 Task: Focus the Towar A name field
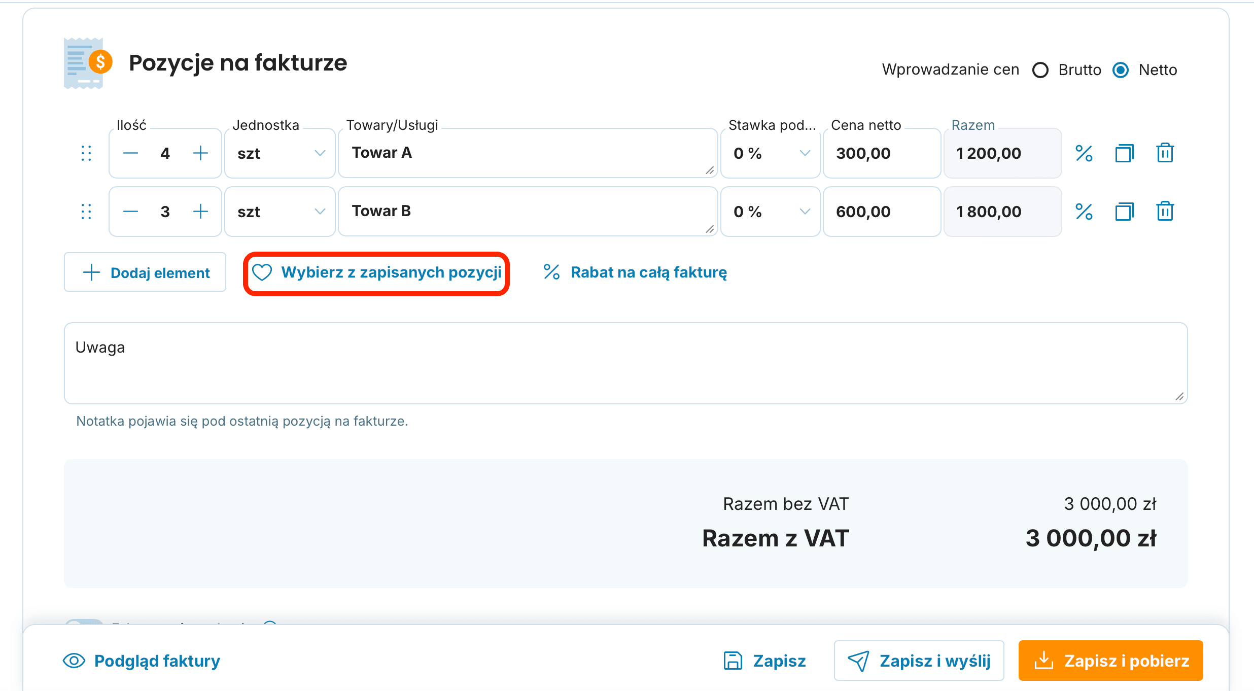tap(528, 153)
